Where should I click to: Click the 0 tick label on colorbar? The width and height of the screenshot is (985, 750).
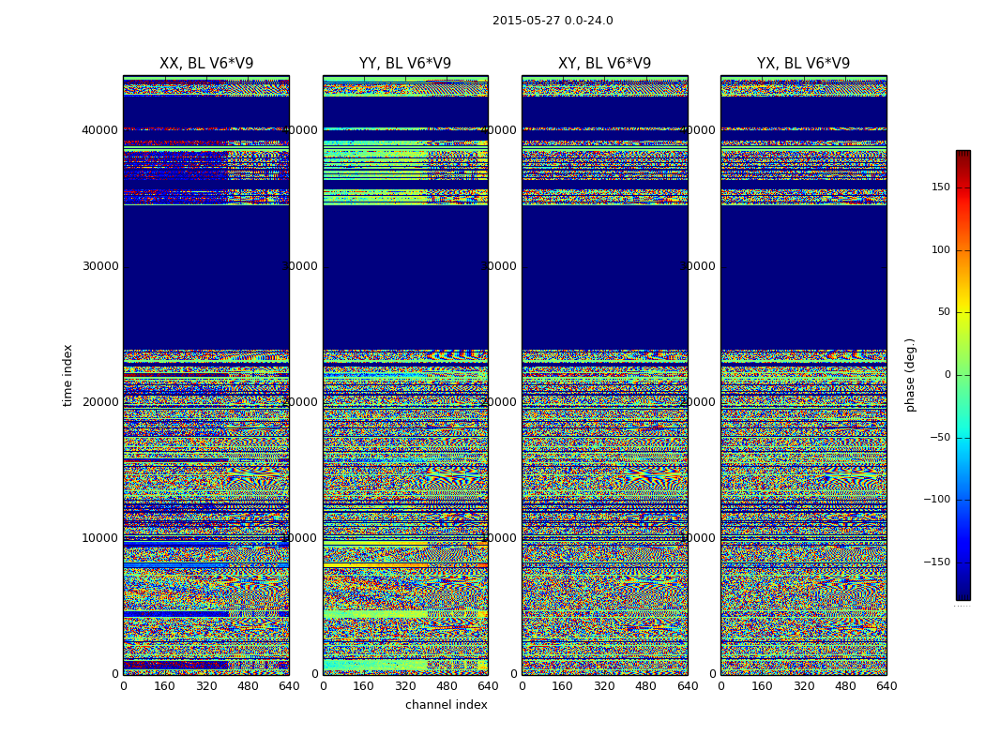click(946, 375)
